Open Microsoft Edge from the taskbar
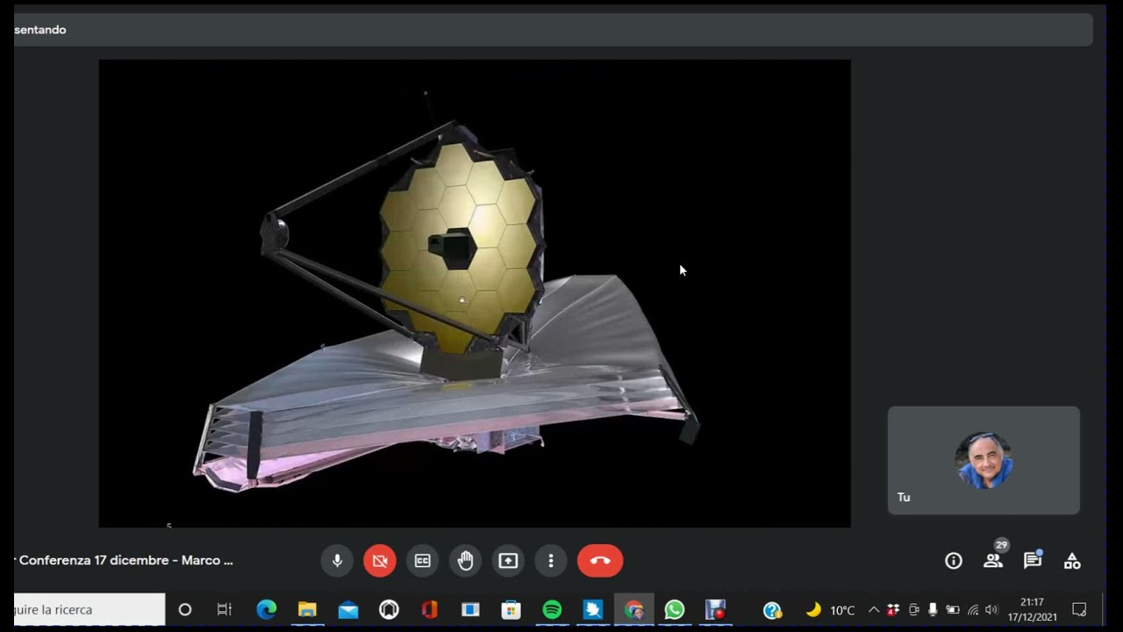1123x632 pixels. [267, 609]
